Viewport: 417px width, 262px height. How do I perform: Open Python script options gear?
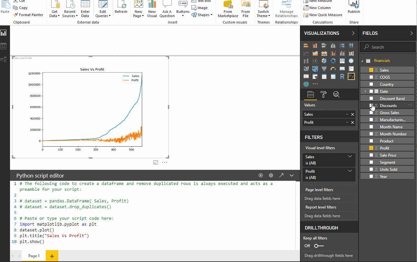[271, 175]
